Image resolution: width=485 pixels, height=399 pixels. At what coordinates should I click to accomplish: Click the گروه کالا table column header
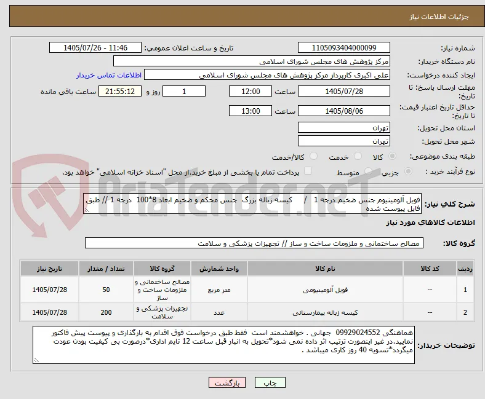pyautogui.click(x=162, y=269)
